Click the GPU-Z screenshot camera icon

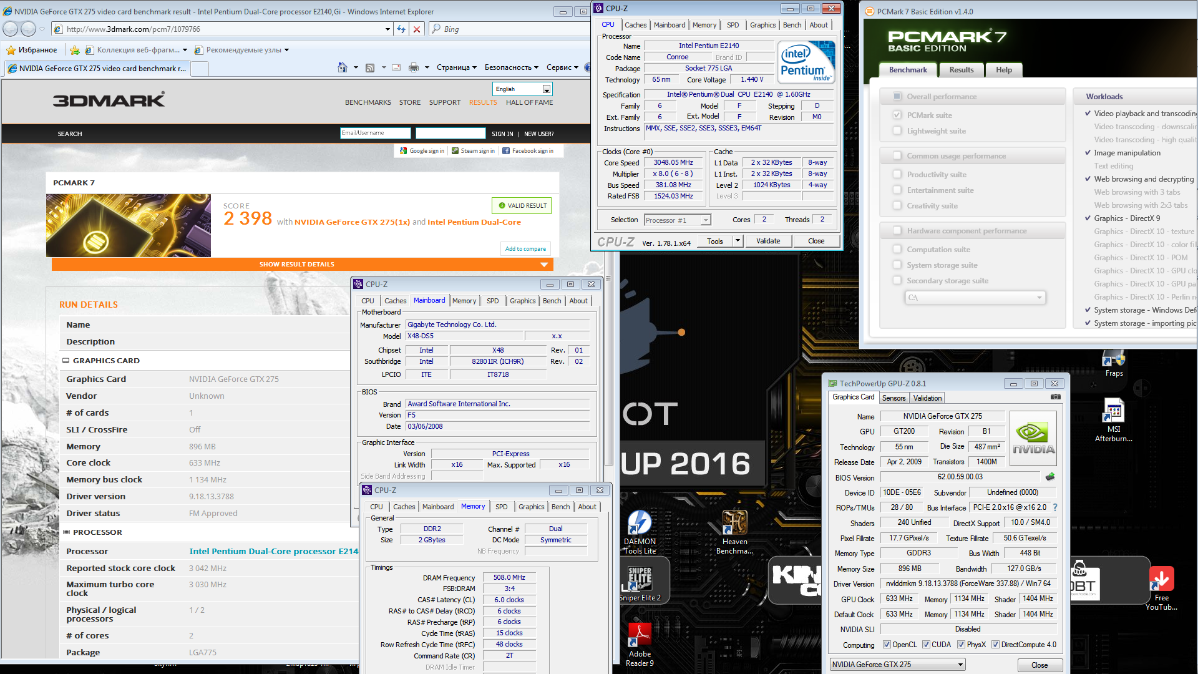click(1056, 397)
